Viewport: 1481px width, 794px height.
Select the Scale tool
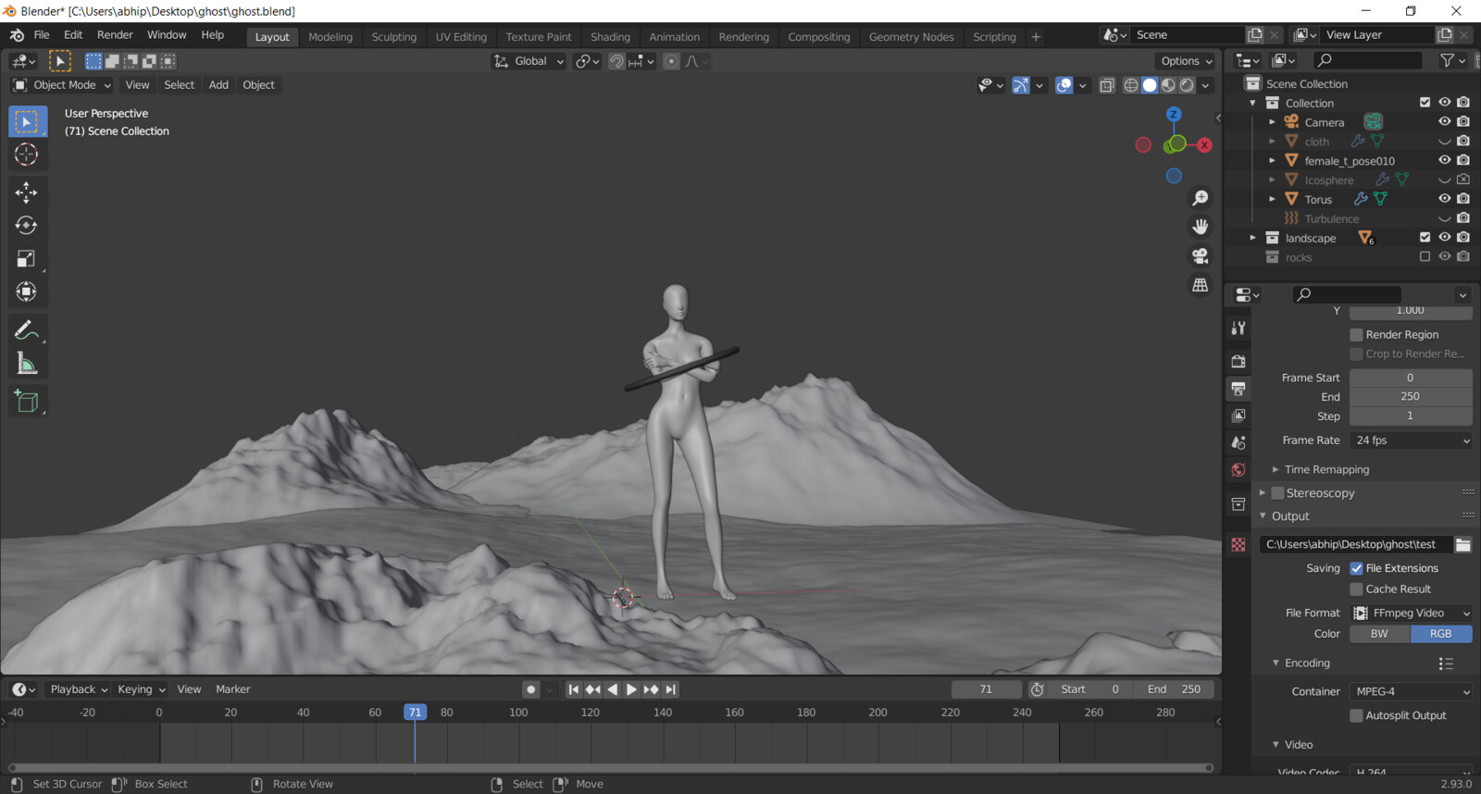point(27,259)
